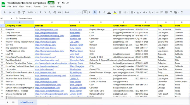
Task: Format as currency
Action: (x=41, y=12)
